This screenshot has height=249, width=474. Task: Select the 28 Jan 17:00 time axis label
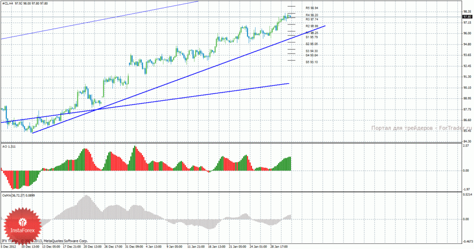(x=279, y=247)
